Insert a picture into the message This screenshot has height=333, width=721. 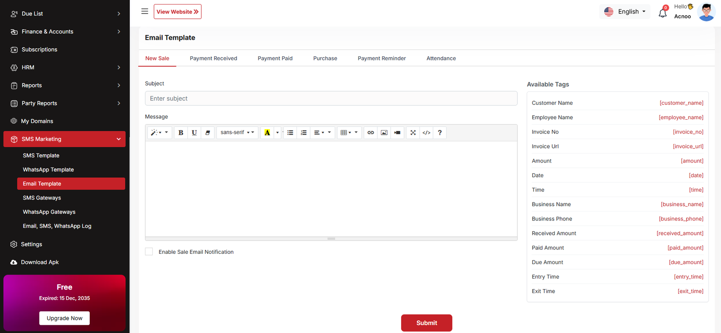pyautogui.click(x=384, y=133)
